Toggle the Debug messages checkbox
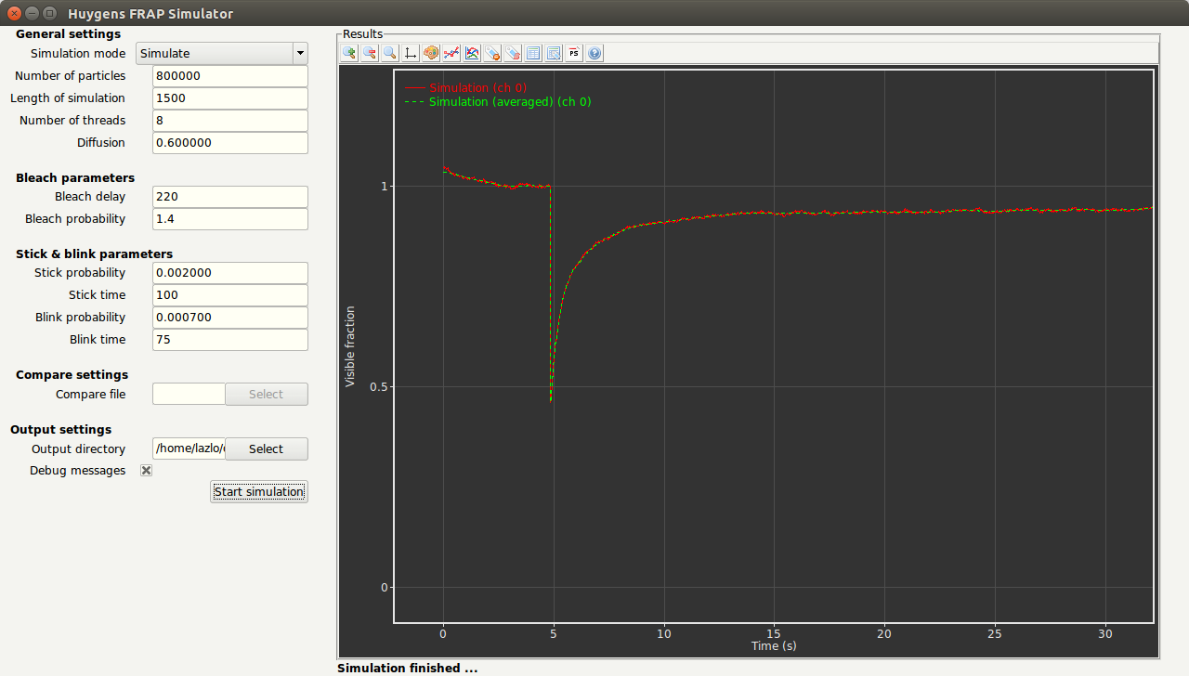The image size is (1189, 676). click(x=146, y=471)
